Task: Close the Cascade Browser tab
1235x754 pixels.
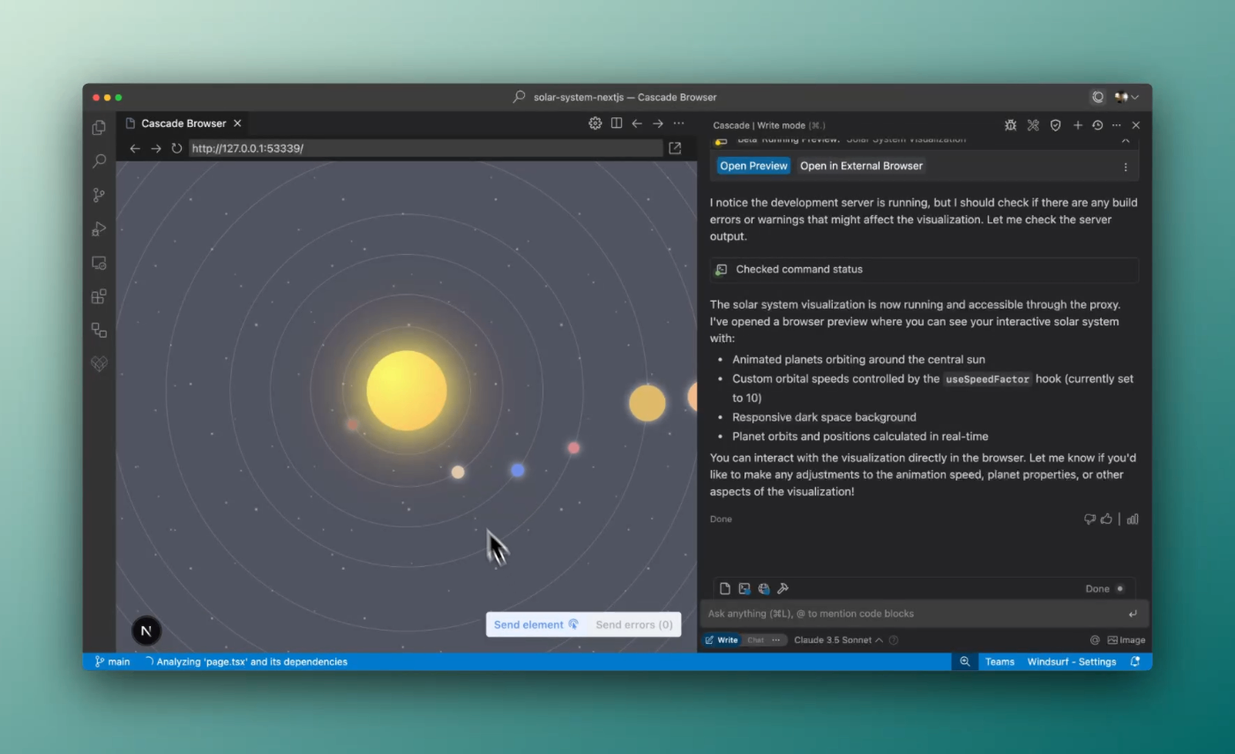Action: [x=237, y=123]
